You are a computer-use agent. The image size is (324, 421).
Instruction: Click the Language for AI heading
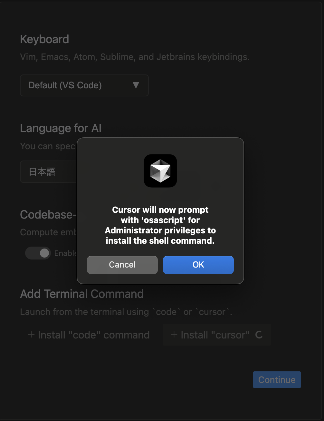61,128
